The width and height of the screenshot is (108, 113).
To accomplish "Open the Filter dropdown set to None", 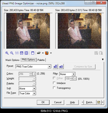I will [67, 74].
